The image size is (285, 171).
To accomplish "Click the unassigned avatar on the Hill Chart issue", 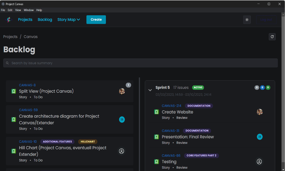I will click(x=121, y=151).
